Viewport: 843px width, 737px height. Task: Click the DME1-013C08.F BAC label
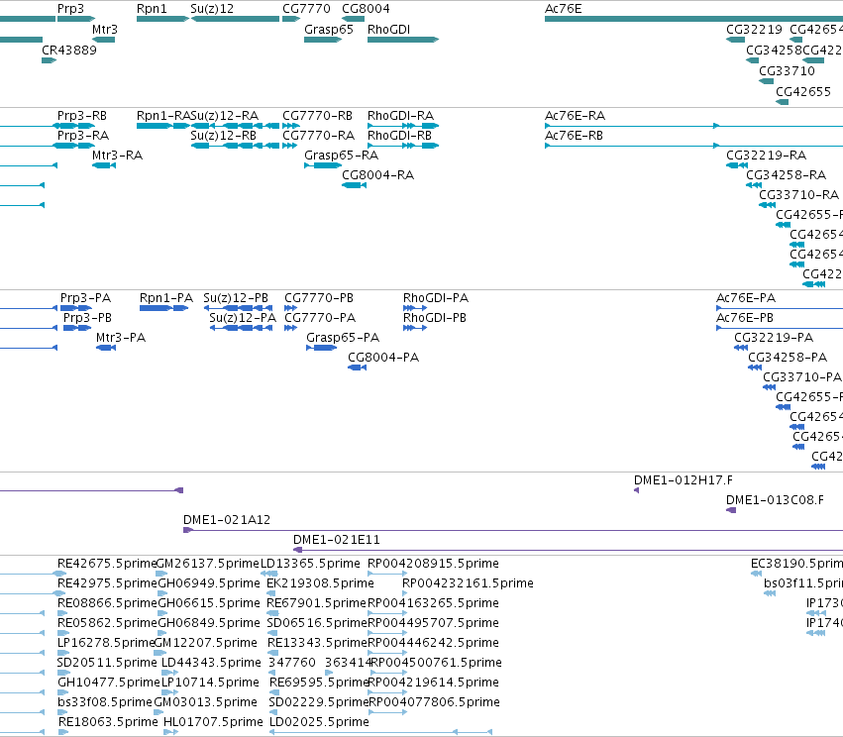pos(775,500)
